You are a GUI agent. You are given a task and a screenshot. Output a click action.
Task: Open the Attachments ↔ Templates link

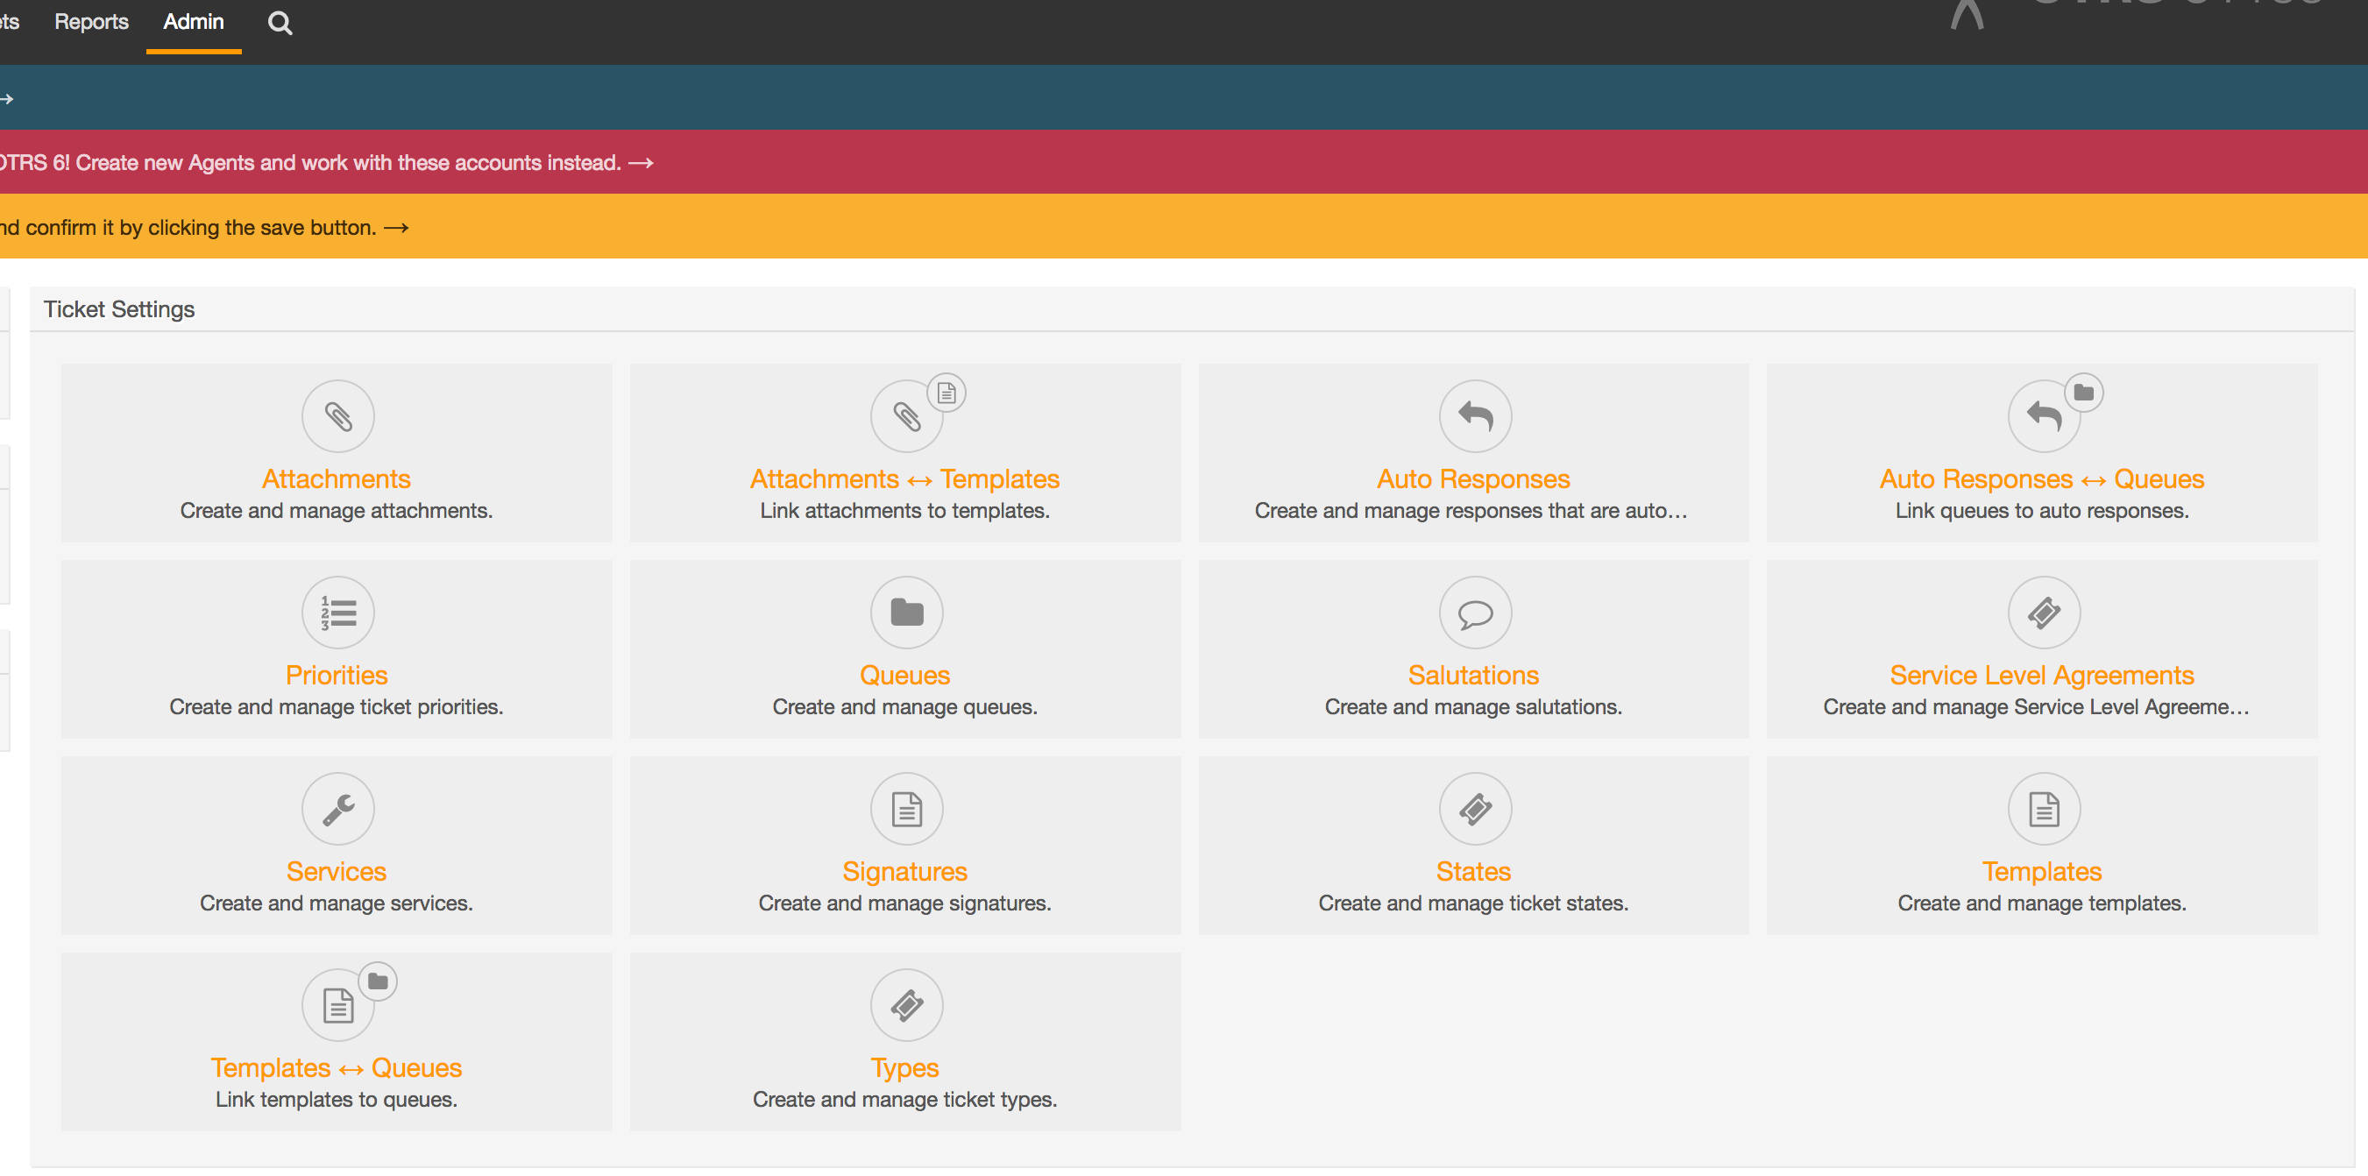[x=904, y=479]
